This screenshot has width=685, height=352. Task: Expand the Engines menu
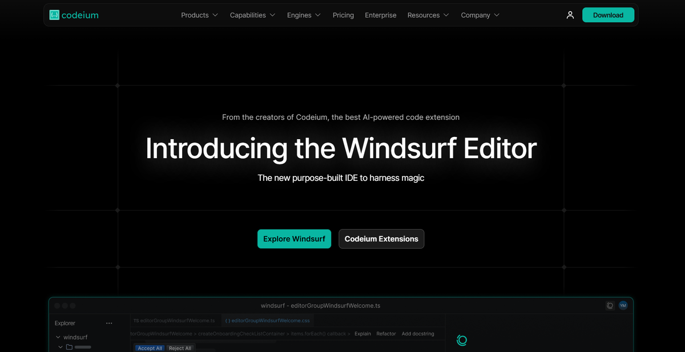304,15
